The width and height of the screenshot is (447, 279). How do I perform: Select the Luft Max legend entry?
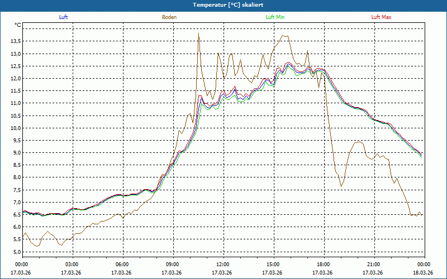tap(382, 17)
